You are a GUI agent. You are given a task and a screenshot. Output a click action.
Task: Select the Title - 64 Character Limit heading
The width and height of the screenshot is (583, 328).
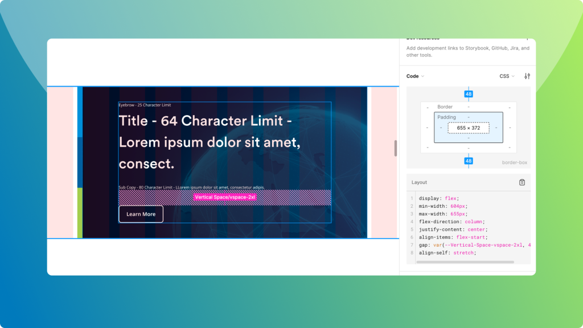210,142
